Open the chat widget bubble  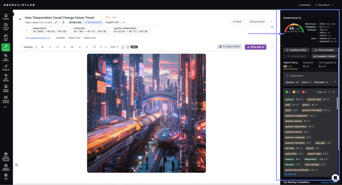click(x=335, y=177)
